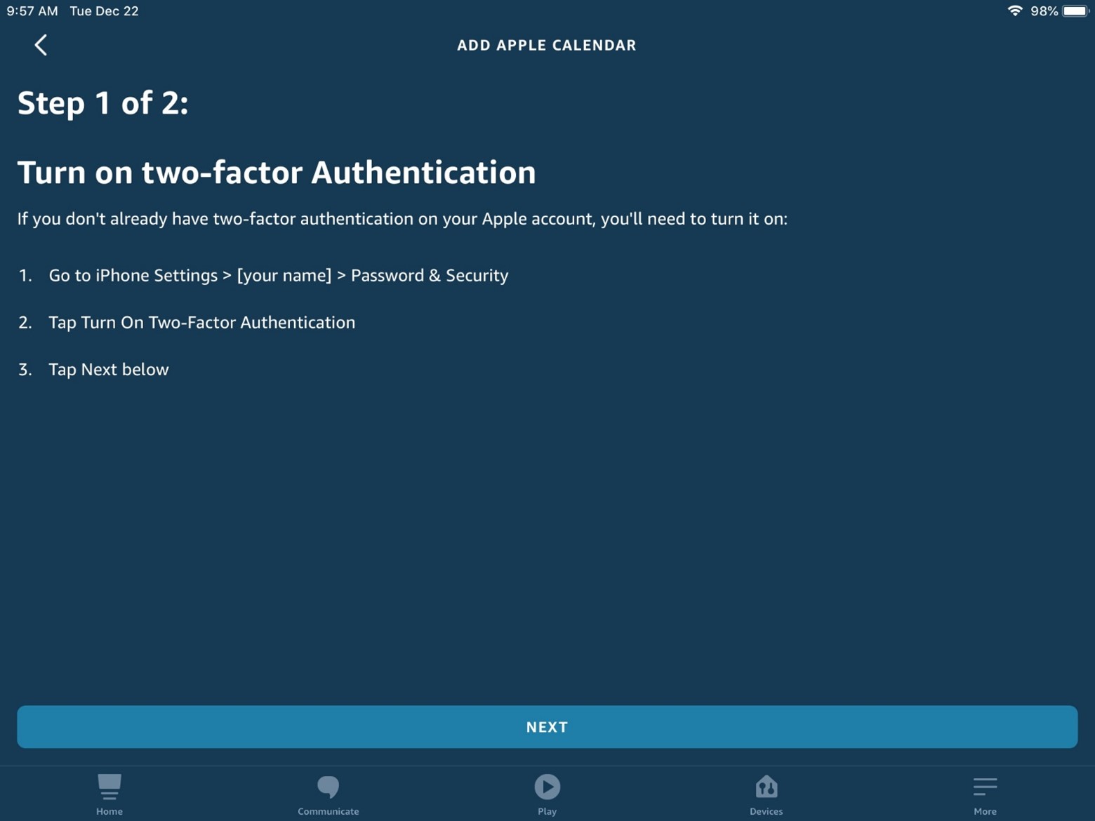Tap the 98% battery percentage
Viewport: 1095px width, 821px height.
tap(1044, 11)
